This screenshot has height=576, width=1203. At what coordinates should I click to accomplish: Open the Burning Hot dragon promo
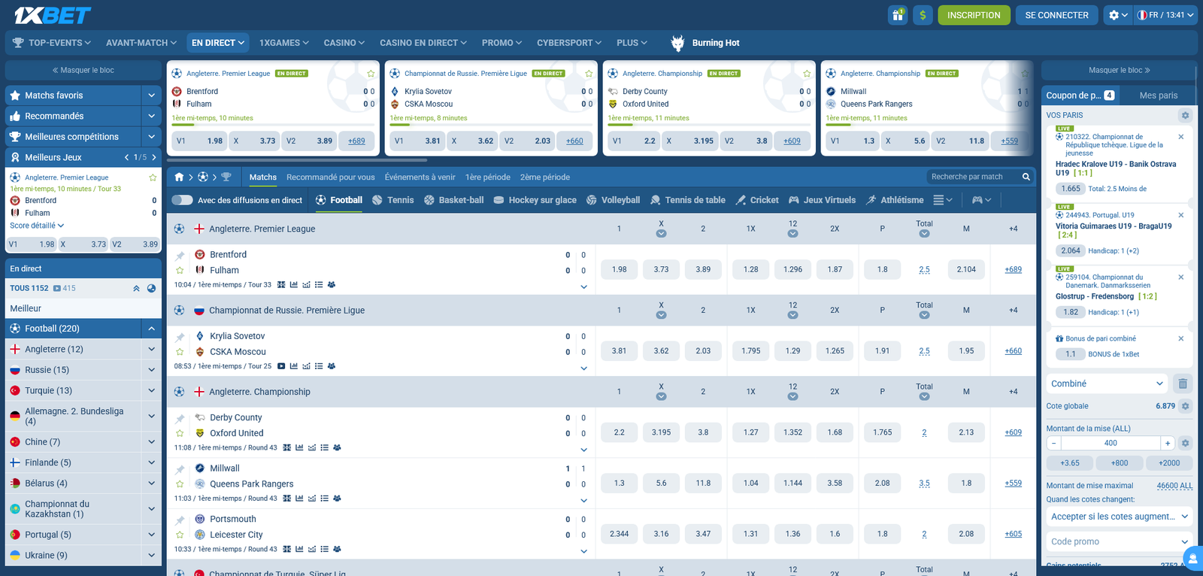[705, 43]
